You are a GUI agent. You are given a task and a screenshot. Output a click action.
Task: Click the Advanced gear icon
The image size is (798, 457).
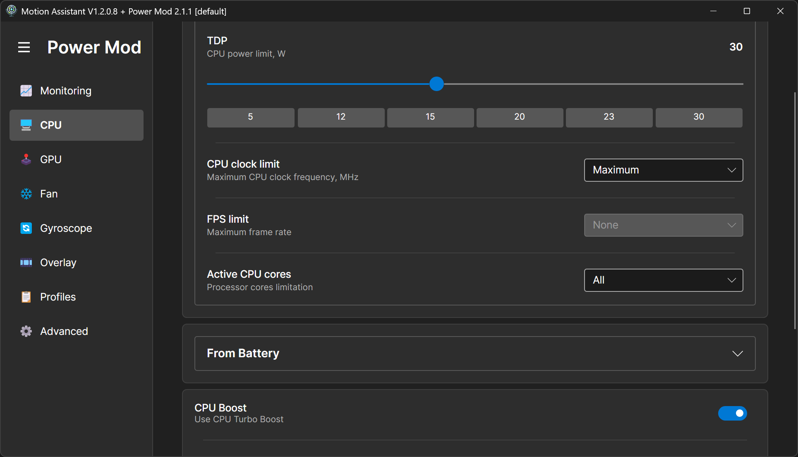pos(26,331)
